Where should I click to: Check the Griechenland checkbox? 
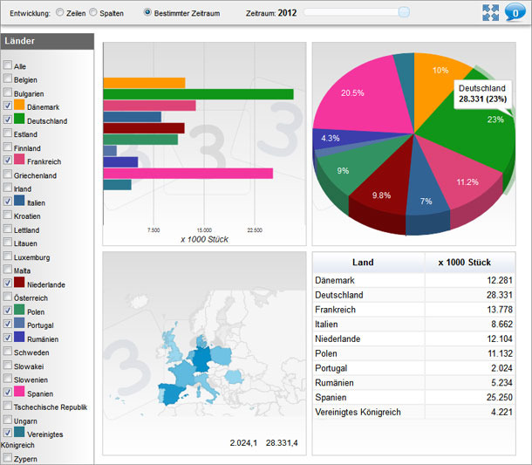pyautogui.click(x=8, y=174)
